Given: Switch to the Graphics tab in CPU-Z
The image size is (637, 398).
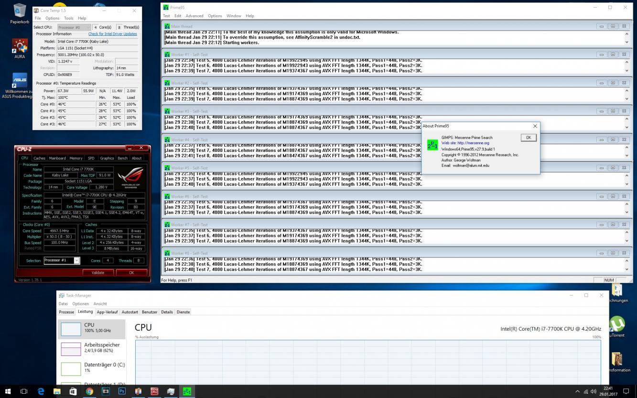Looking at the screenshot, I should point(107,158).
